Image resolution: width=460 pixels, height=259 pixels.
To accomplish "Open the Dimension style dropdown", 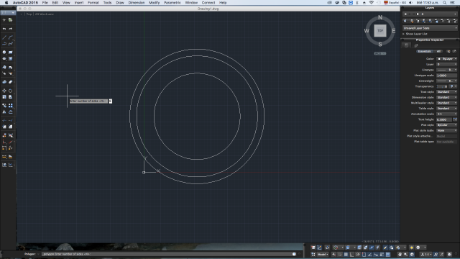I will (x=447, y=97).
